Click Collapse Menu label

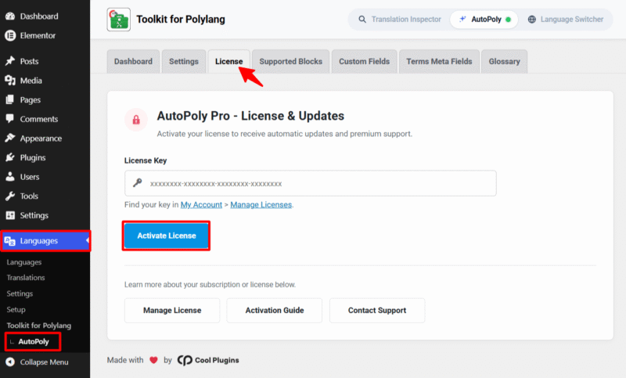[45, 362]
